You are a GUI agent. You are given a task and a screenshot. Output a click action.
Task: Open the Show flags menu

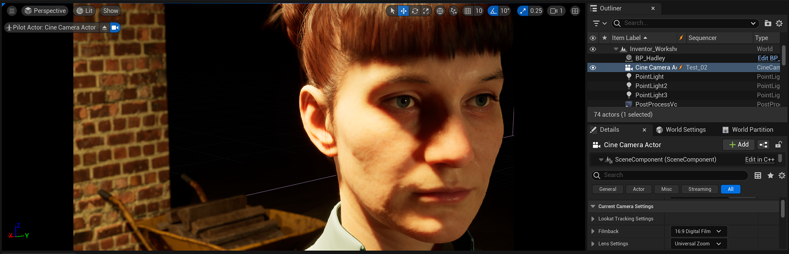(111, 11)
